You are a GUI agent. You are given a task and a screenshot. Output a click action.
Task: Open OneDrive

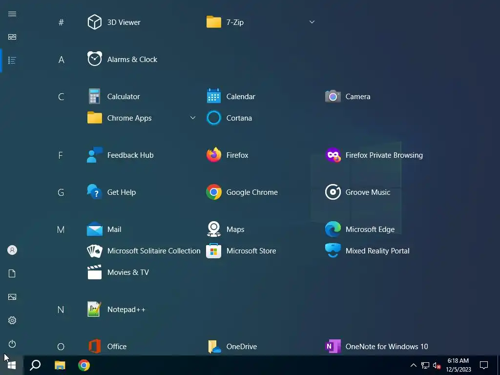231,346
